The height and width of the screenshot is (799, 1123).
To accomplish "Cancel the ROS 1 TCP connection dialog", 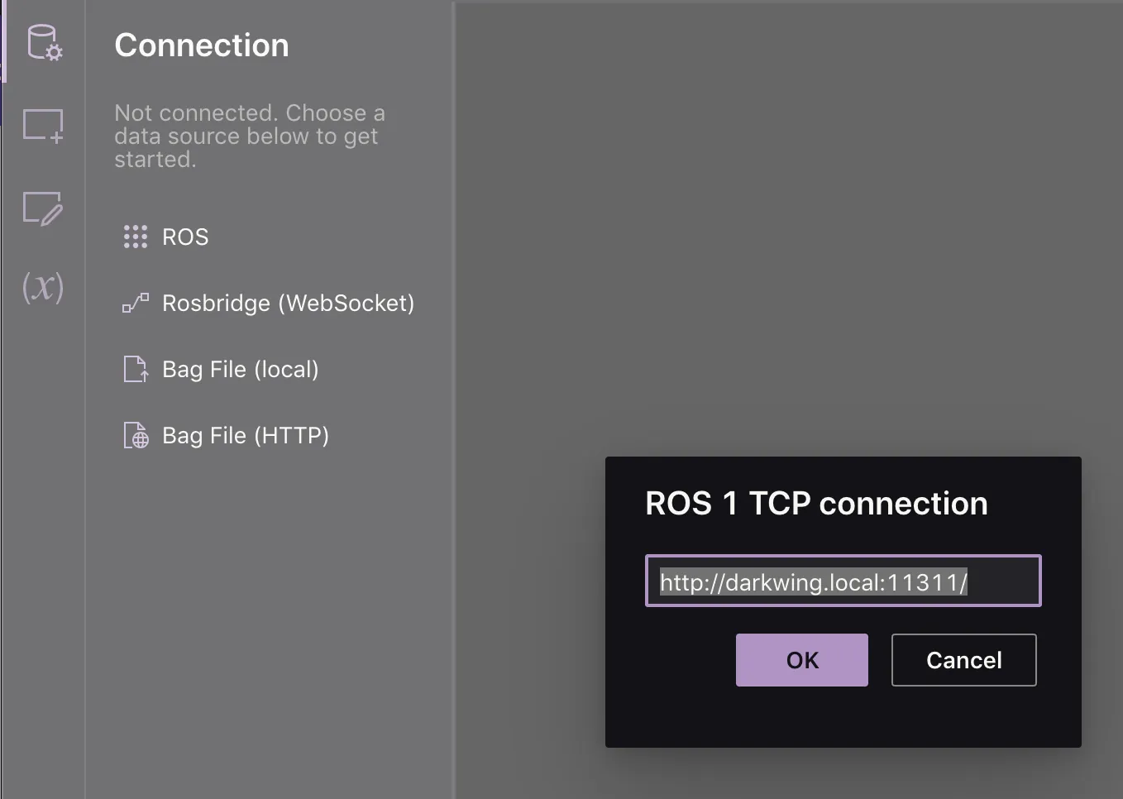I will point(963,660).
